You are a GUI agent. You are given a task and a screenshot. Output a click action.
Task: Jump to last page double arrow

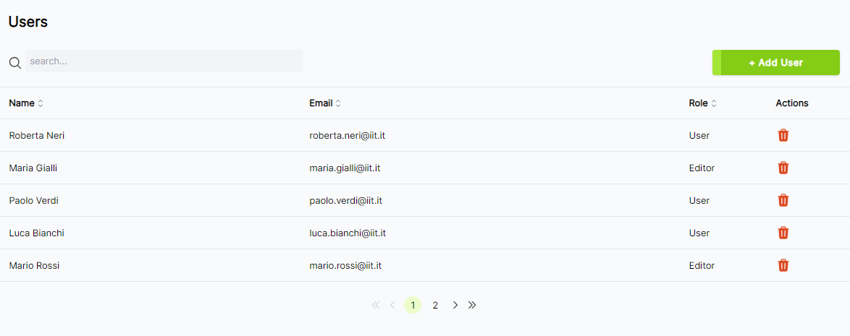[x=472, y=305]
